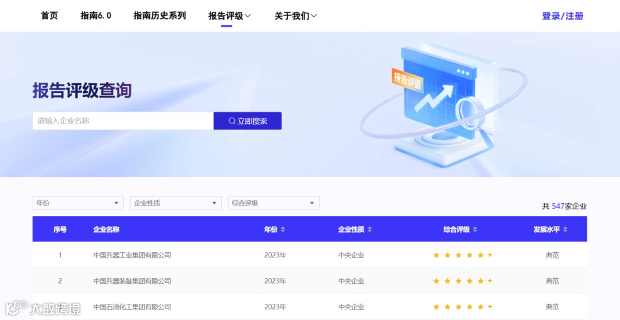Open the 指南历史系列 navigation item
Screen dimensions: 620x320
point(160,16)
